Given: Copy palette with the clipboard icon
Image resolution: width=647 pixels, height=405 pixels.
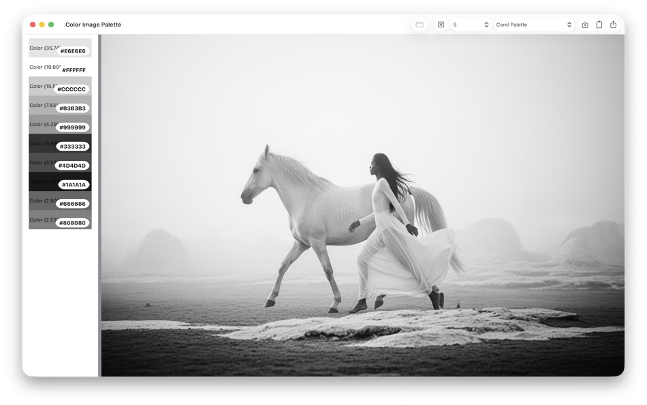Looking at the screenshot, I should tap(599, 24).
